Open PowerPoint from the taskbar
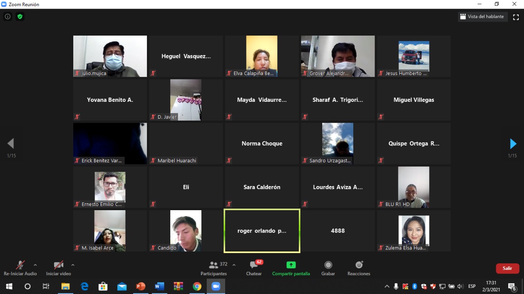 pos(140,287)
